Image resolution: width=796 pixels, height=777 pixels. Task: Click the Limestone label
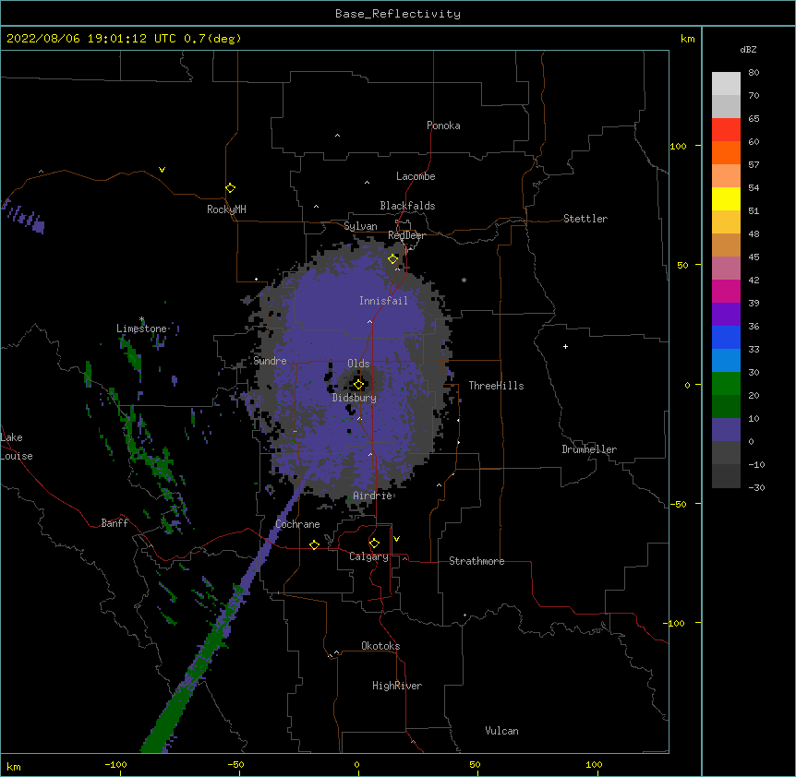pyautogui.click(x=141, y=329)
